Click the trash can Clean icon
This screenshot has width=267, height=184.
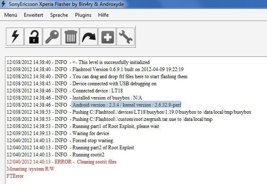coord(70,37)
